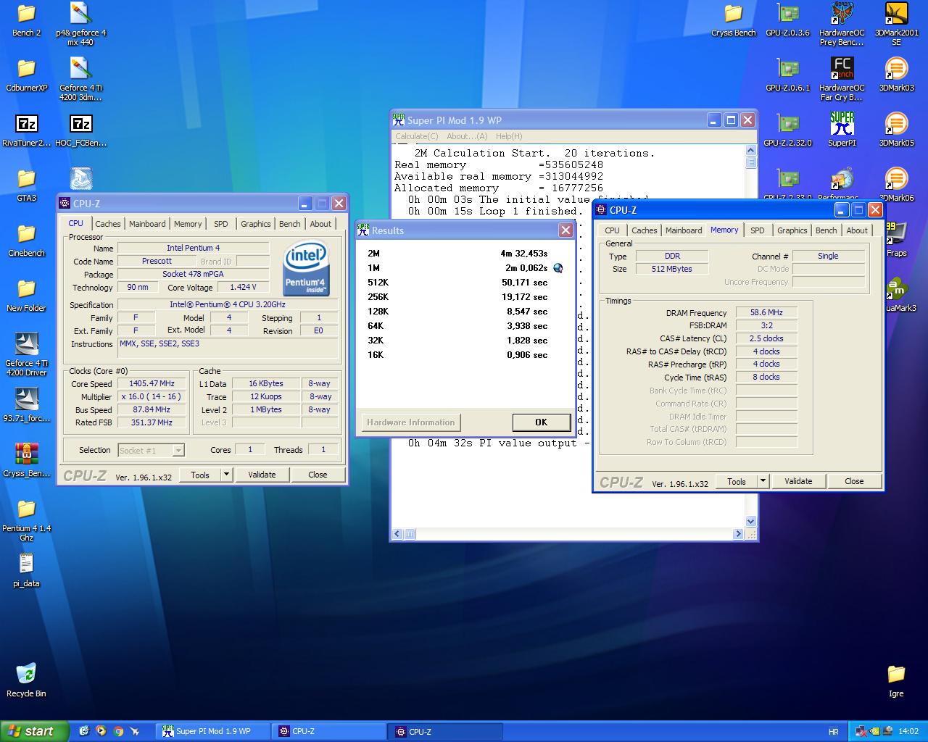Open the 3DMark2001 SE shortcut

point(896,15)
